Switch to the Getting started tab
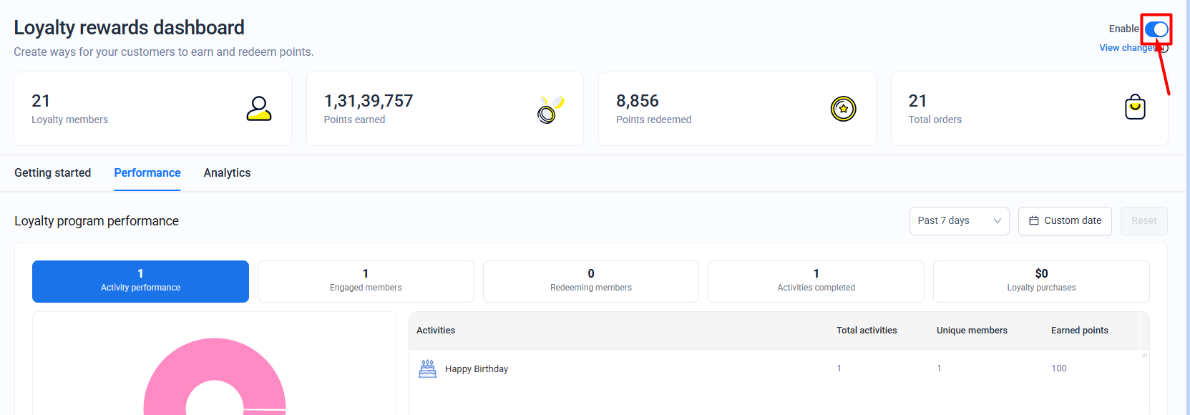This screenshot has width=1190, height=415. tap(53, 173)
